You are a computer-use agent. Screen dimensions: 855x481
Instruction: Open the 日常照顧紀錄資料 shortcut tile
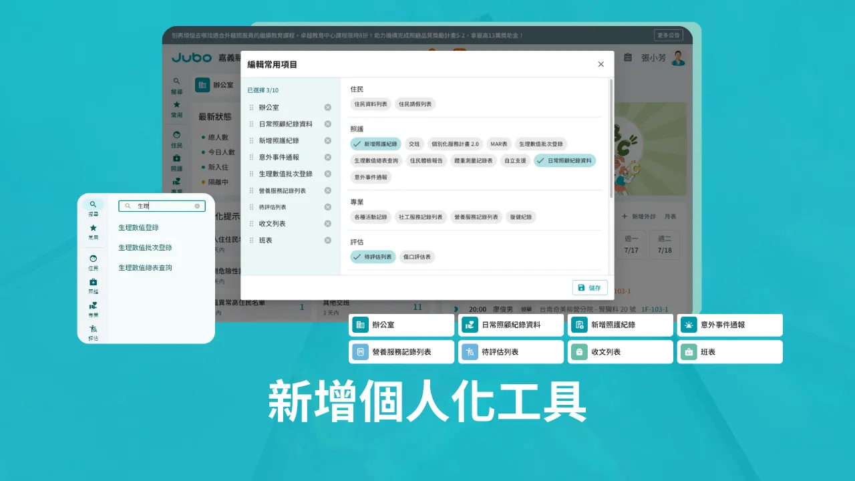coord(511,325)
